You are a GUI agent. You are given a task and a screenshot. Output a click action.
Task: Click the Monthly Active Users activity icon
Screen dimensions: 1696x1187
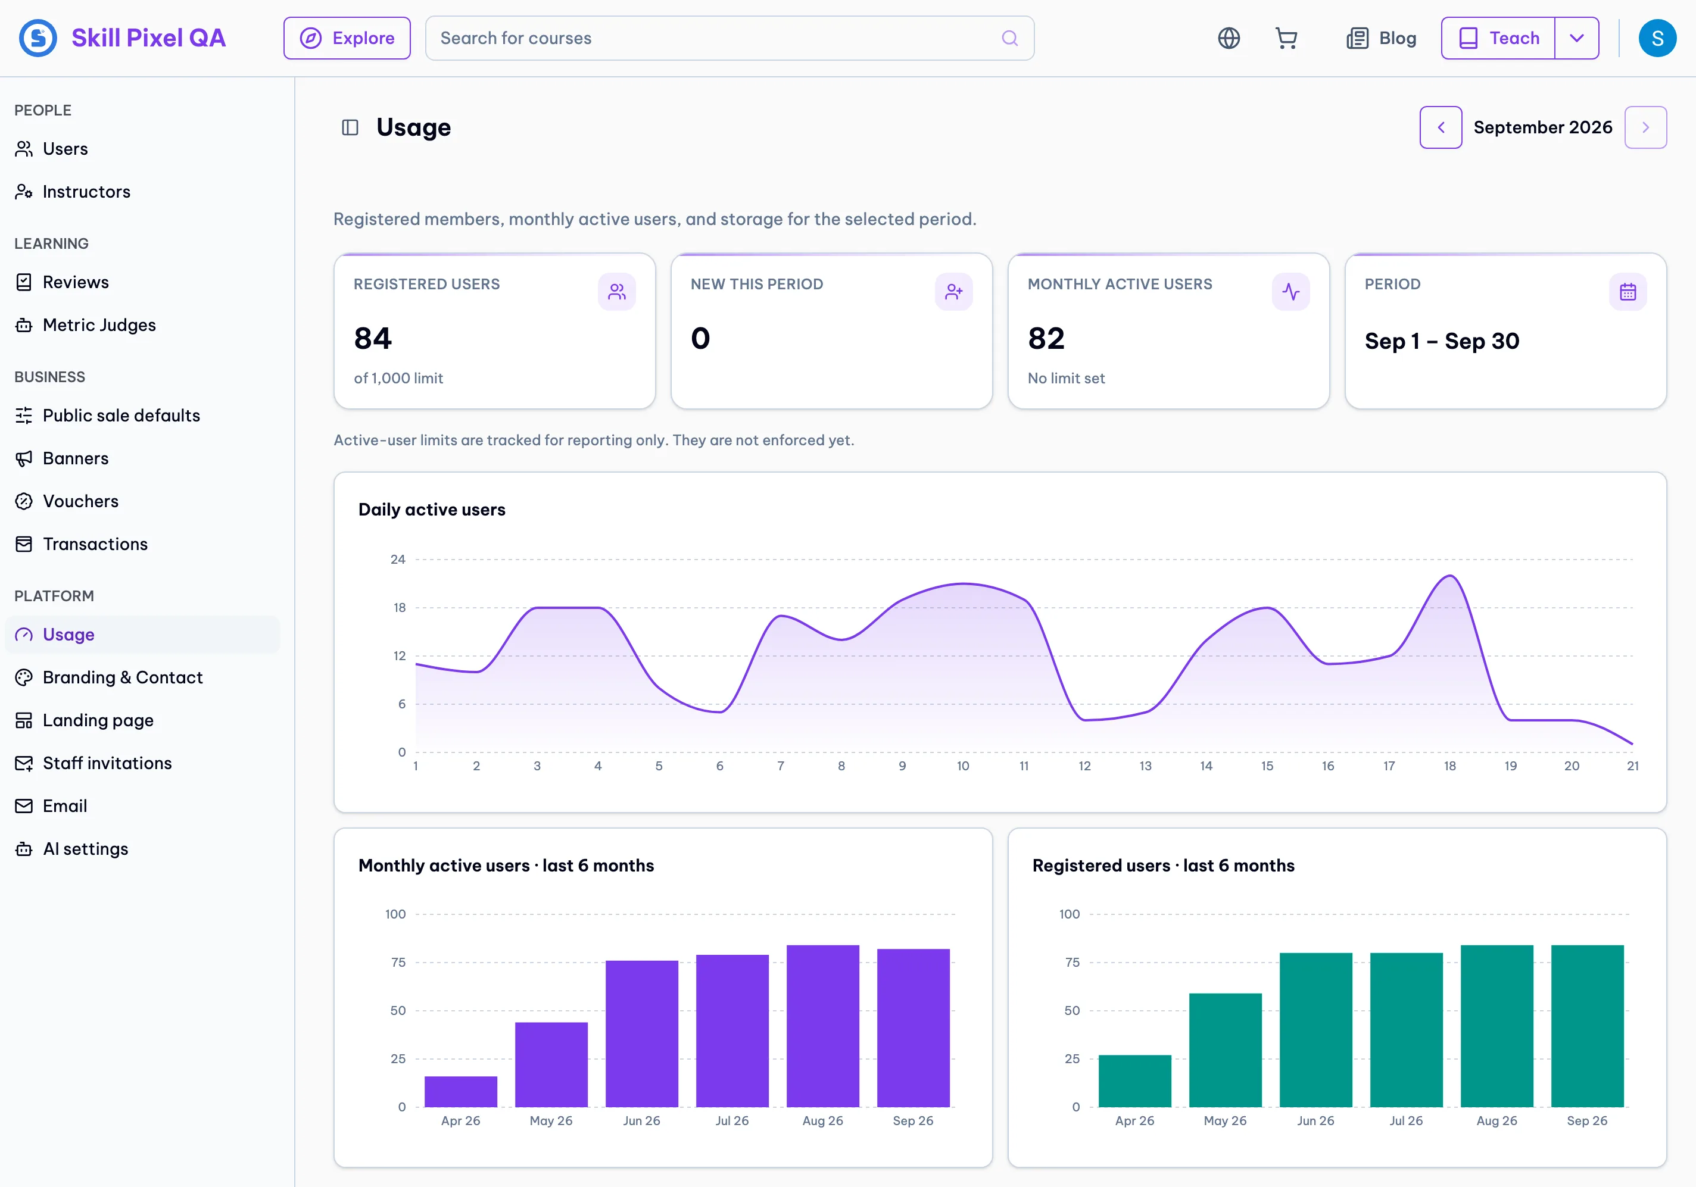tap(1290, 292)
